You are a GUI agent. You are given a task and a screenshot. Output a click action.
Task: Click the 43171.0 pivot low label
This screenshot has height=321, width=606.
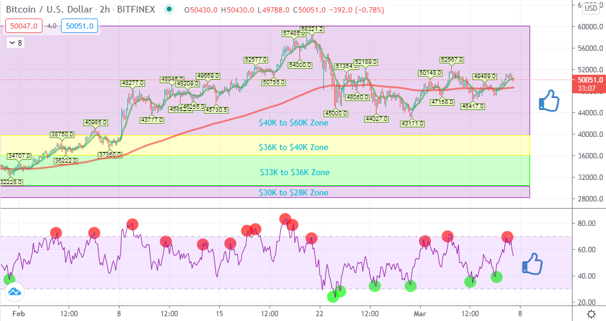pos(412,124)
